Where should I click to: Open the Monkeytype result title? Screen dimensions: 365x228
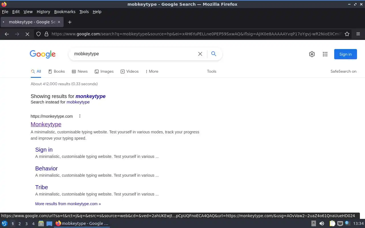46,124
